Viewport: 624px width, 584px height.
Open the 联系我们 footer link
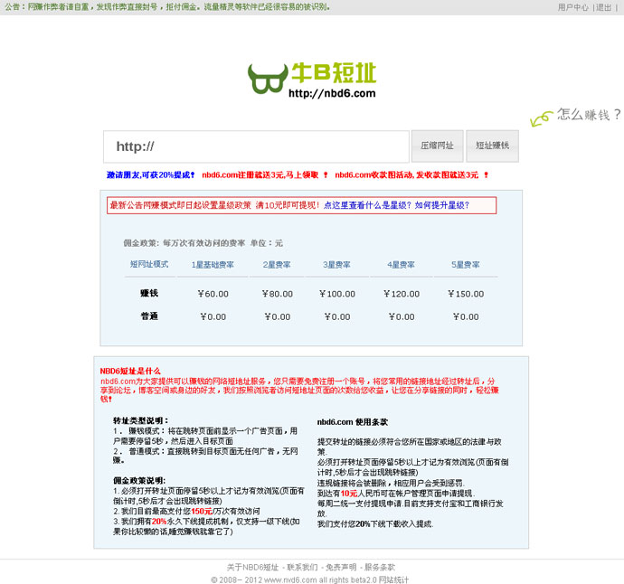click(302, 568)
